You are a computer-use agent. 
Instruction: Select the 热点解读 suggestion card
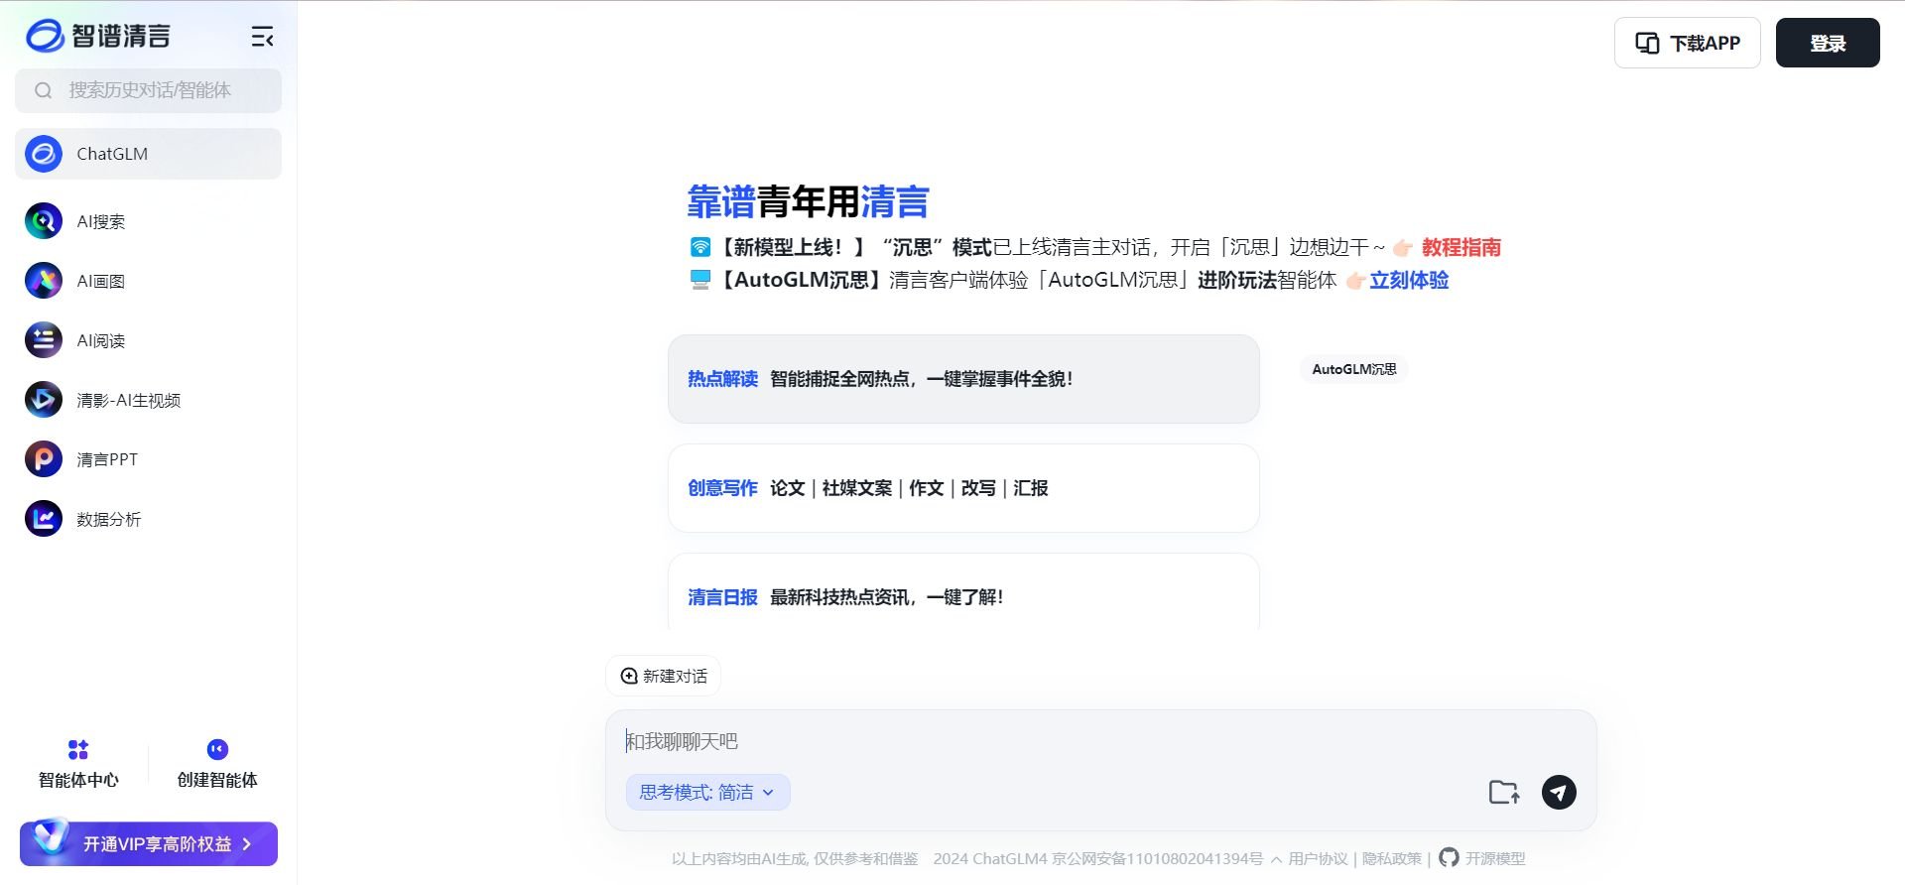(x=963, y=379)
